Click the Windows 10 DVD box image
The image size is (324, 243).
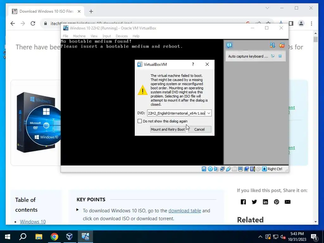tap(38, 122)
